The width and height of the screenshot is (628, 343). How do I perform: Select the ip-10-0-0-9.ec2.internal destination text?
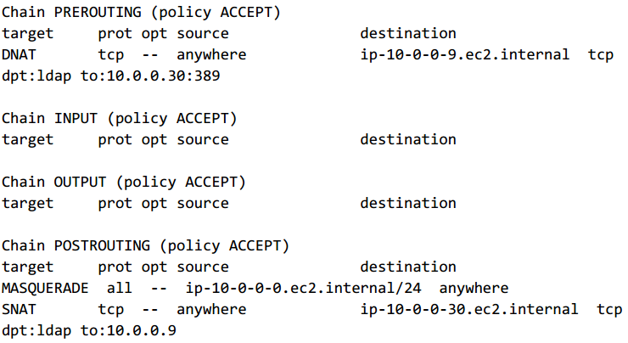(465, 54)
